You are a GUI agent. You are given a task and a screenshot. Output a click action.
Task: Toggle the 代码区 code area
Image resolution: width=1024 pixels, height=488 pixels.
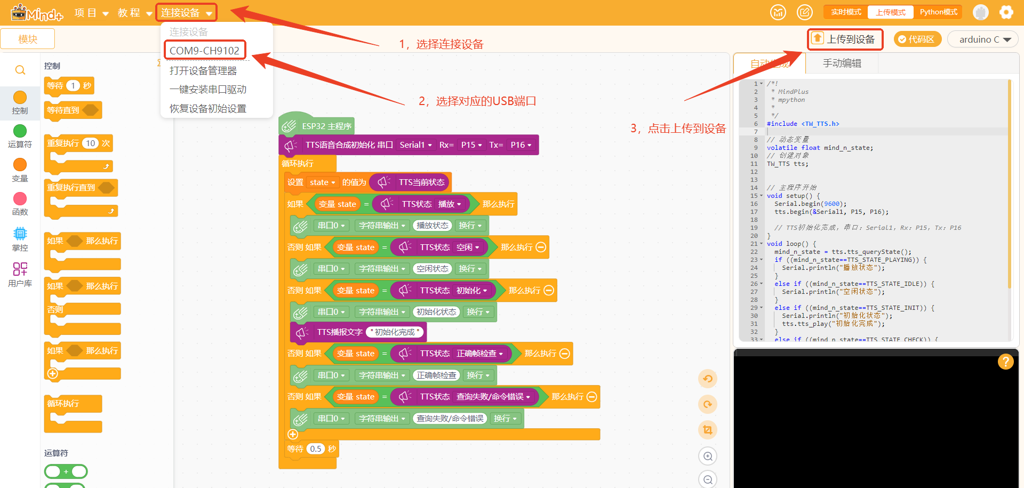917,39
